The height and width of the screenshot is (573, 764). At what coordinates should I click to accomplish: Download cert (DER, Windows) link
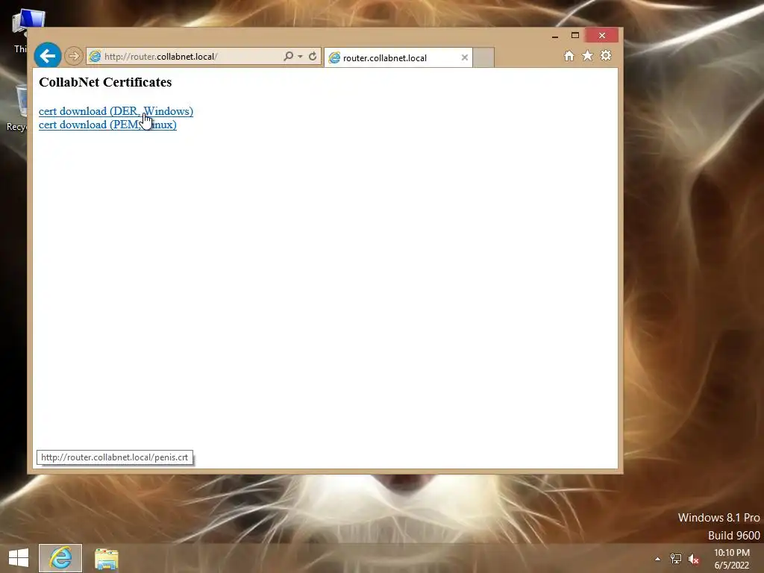tap(116, 111)
